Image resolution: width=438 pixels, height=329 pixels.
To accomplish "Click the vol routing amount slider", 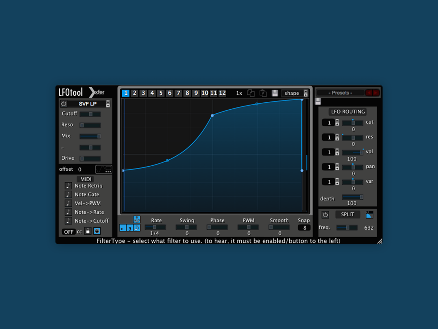I will pyautogui.click(x=353, y=152).
